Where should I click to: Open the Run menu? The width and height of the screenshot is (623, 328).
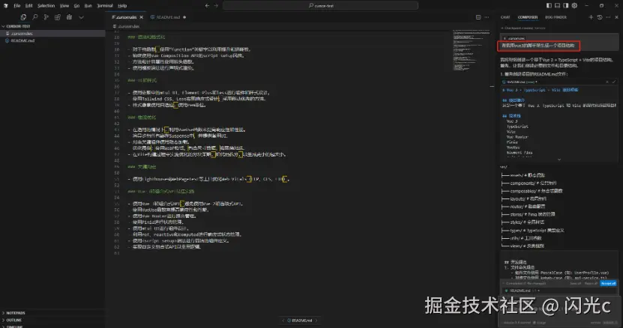tap(88, 5)
